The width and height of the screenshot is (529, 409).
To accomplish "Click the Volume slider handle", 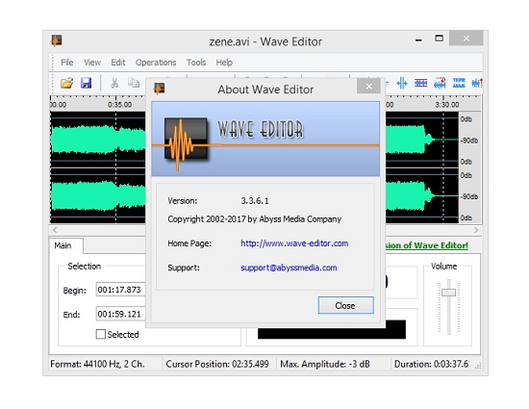I will coord(449,292).
